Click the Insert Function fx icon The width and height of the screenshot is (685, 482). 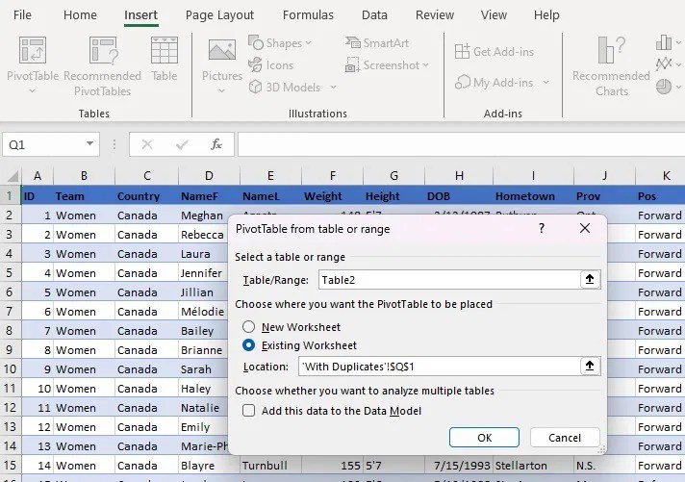(216, 144)
